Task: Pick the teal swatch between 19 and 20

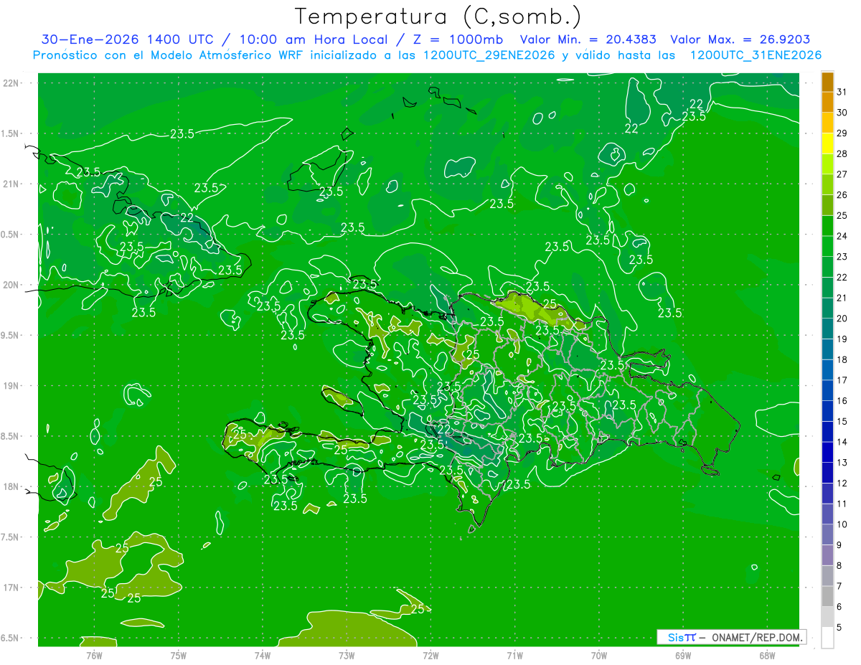Action: point(827,329)
